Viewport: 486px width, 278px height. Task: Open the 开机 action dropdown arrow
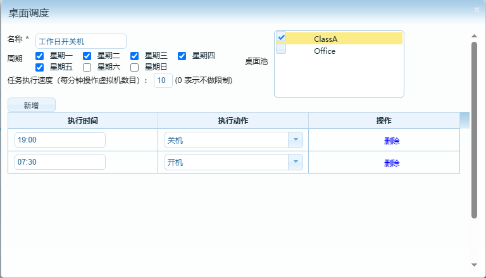(x=296, y=162)
